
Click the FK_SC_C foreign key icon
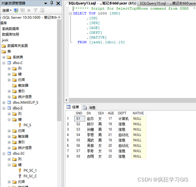click(x=20, y=176)
